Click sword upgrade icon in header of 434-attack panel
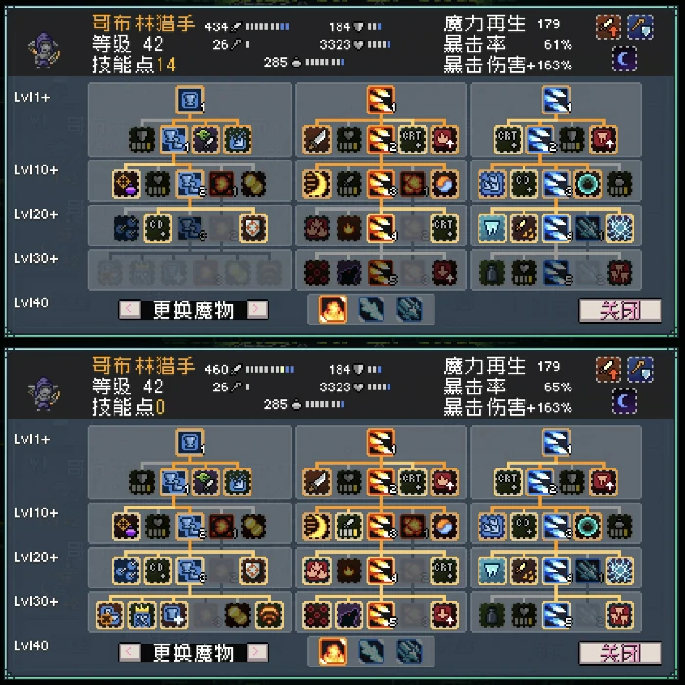The image size is (685, 685). click(608, 26)
